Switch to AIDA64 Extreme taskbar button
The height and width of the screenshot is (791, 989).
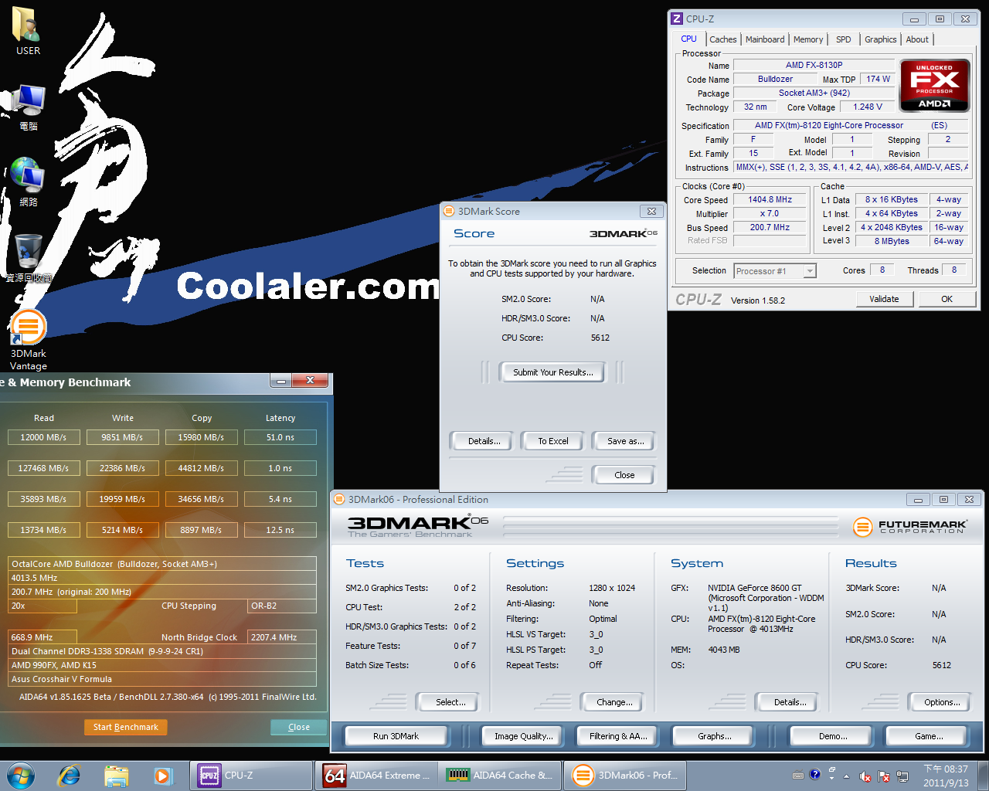pyautogui.click(x=376, y=775)
